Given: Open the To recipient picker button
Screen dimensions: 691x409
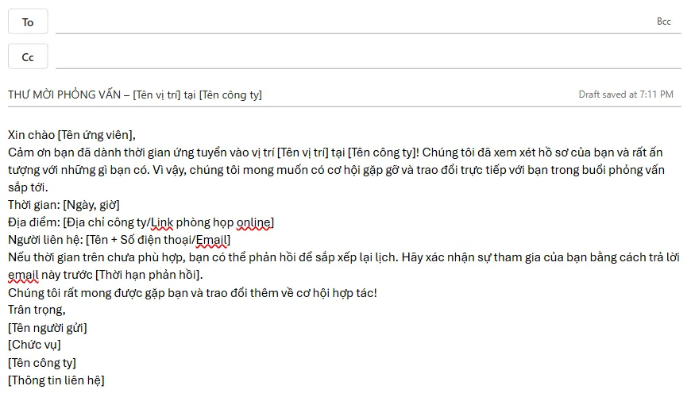Looking at the screenshot, I should 28,21.
